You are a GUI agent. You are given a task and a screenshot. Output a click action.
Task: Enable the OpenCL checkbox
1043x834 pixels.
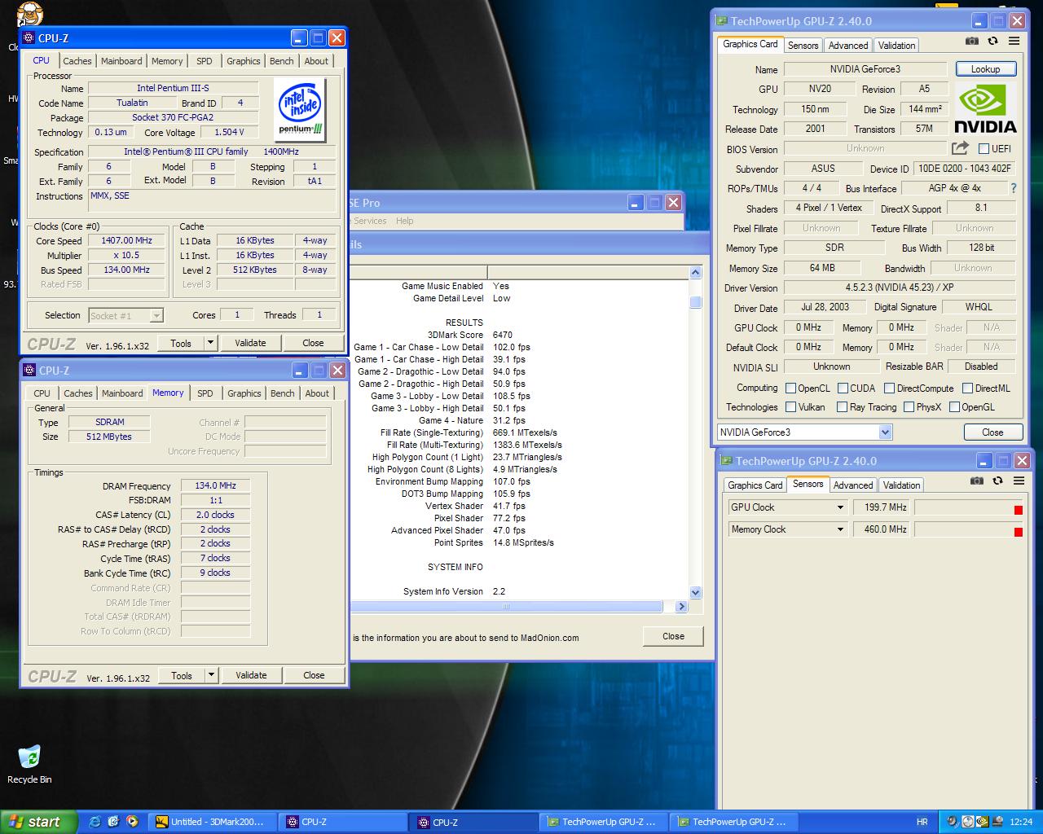pyautogui.click(x=790, y=388)
